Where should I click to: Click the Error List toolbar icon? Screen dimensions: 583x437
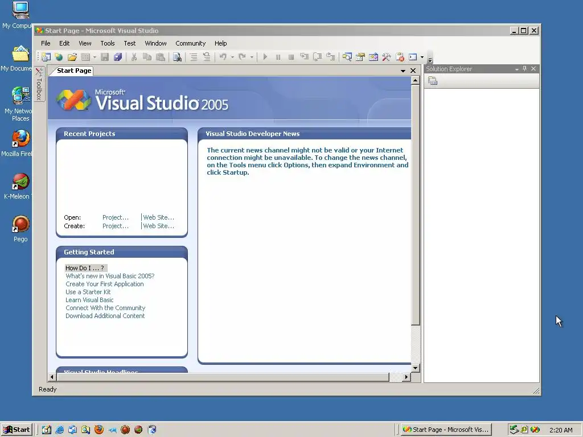400,57
